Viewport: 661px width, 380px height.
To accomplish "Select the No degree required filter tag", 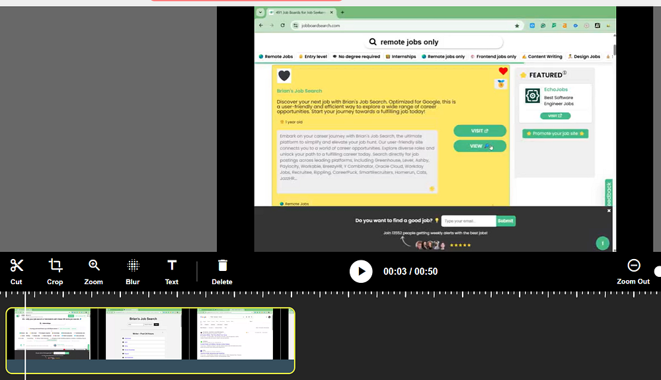I will click(x=356, y=56).
